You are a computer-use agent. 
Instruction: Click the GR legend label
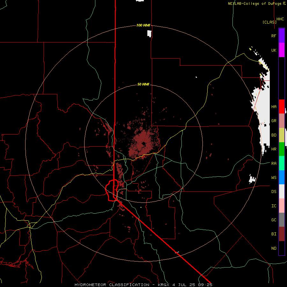(x=274, y=121)
